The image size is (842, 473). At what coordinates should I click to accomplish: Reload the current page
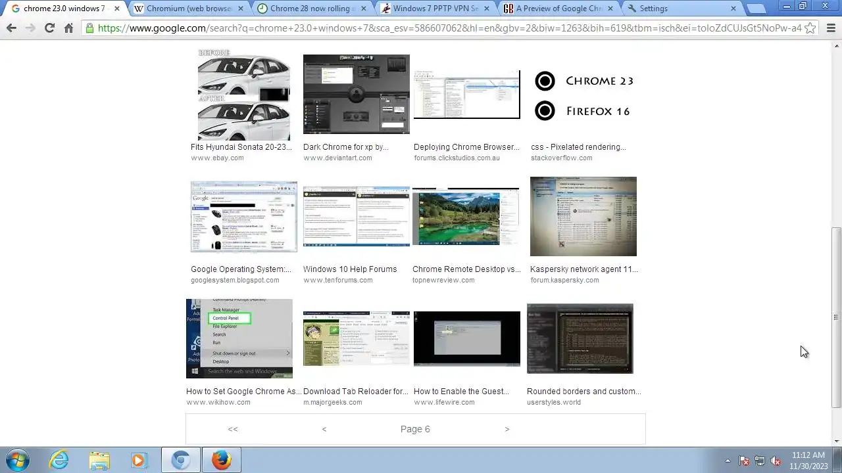coord(49,28)
